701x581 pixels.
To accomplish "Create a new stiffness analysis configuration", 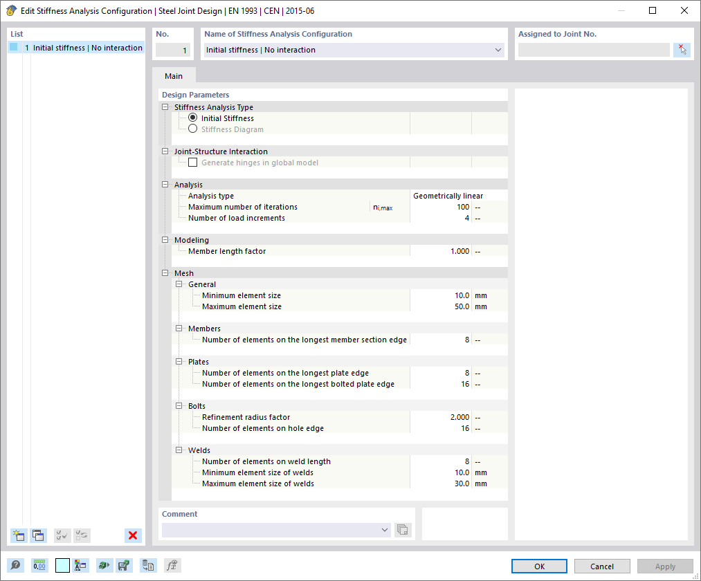I will [19, 535].
